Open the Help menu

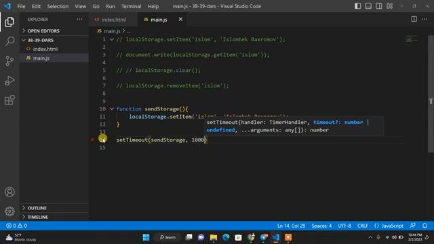[153, 6]
